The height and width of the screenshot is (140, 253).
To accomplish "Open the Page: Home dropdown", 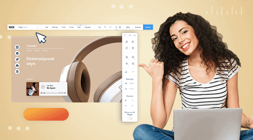I will click(x=28, y=27).
